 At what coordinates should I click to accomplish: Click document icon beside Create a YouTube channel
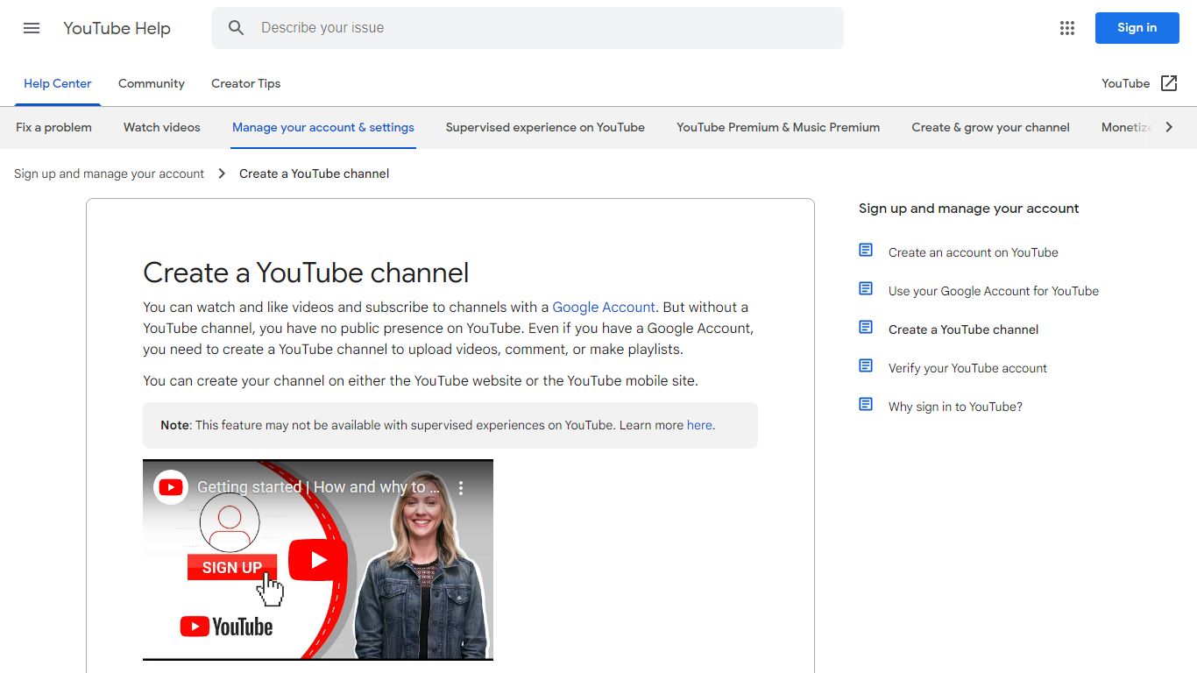point(866,328)
